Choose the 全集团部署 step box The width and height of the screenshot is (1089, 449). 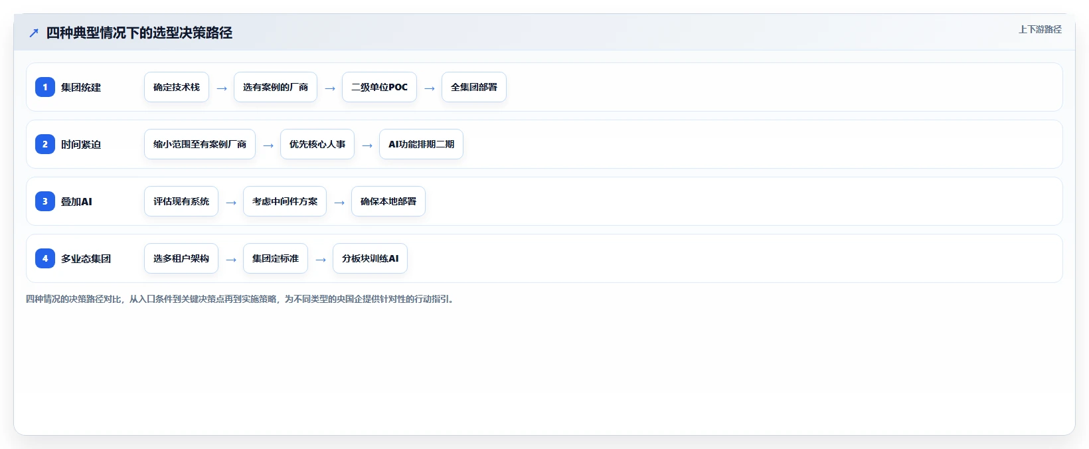click(x=474, y=87)
